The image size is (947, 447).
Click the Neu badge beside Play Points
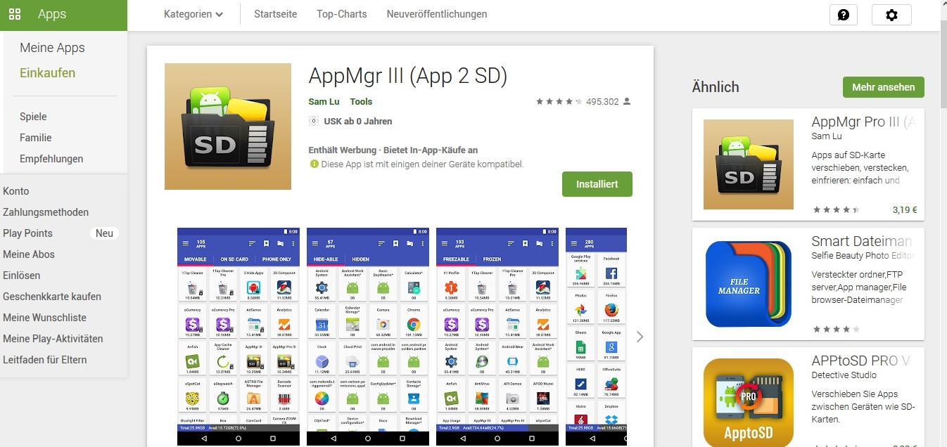104,233
